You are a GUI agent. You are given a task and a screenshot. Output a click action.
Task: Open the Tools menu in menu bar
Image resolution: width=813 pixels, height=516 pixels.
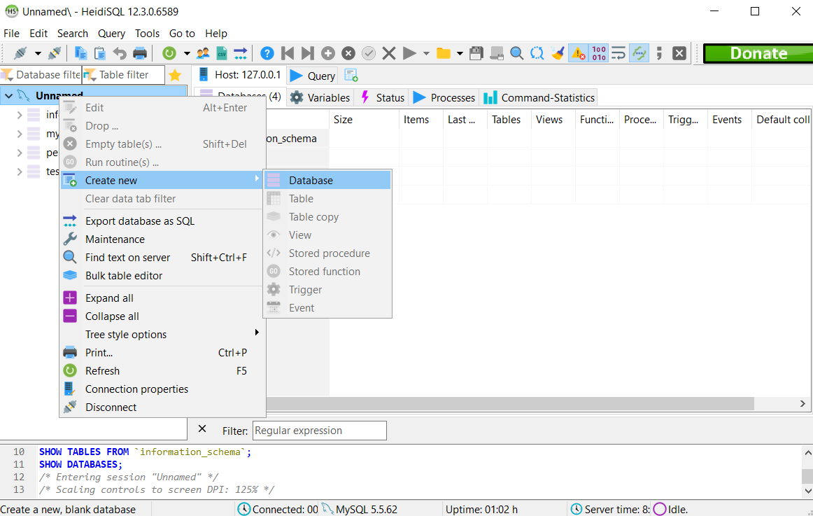click(147, 33)
